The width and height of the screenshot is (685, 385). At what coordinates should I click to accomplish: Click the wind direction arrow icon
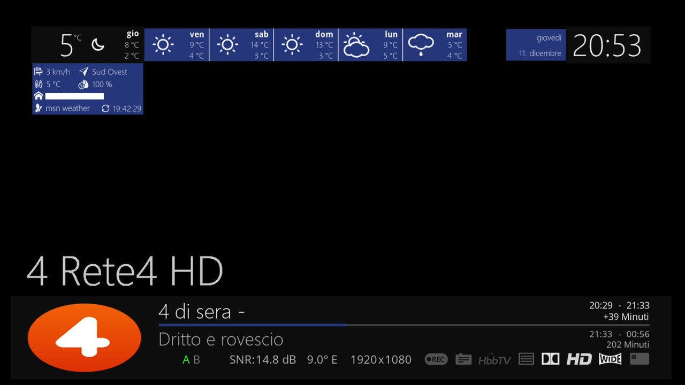pos(83,72)
